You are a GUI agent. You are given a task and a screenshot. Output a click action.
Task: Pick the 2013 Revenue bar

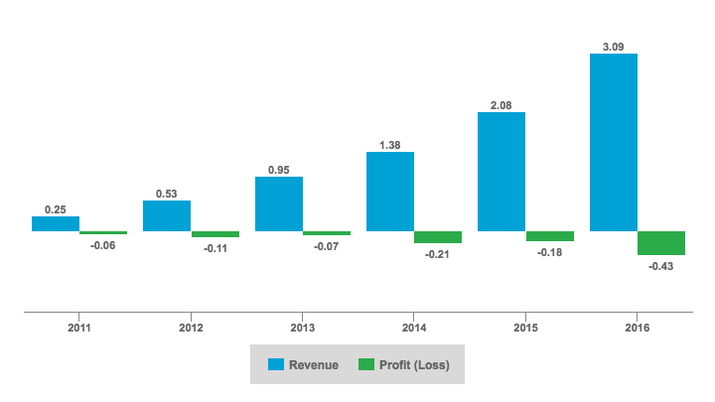(x=278, y=204)
